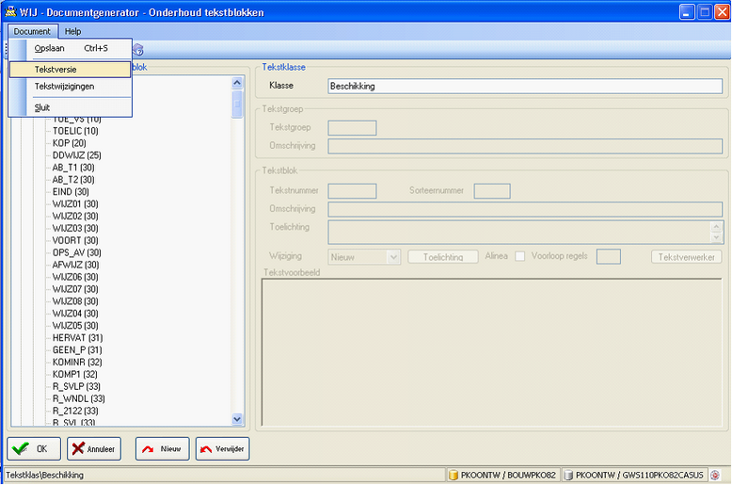Image resolution: width=732 pixels, height=485 pixels.
Task: Click status text PKOONTW / GWS110PKO82CASUS
Action: [639, 476]
